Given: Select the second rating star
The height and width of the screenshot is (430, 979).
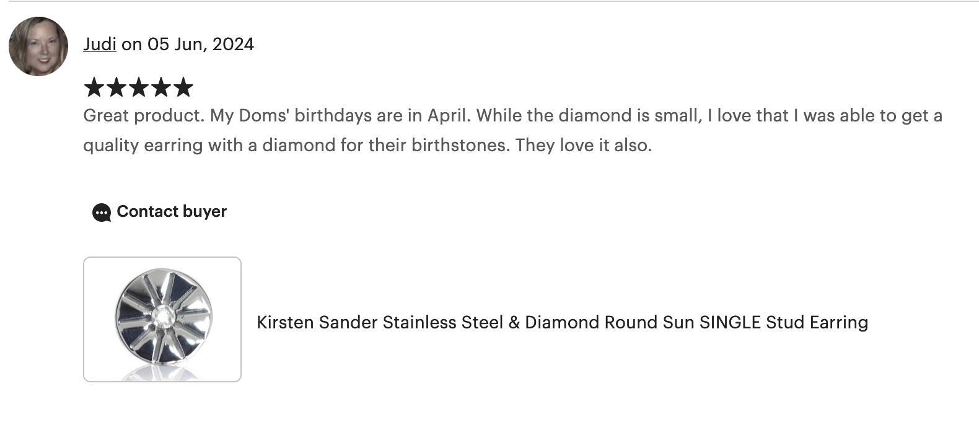Looking at the screenshot, I should (116, 87).
